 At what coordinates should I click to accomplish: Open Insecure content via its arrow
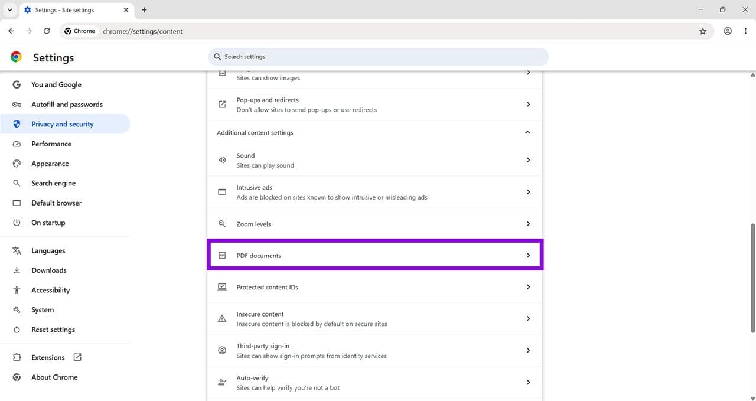(528, 319)
